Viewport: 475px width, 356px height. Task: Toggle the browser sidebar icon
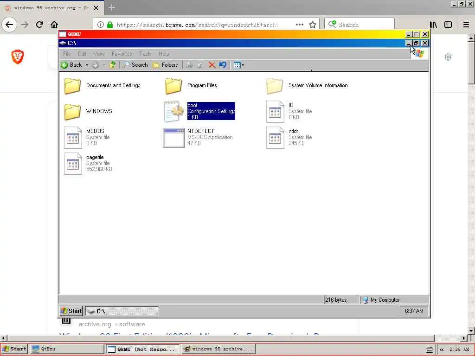coord(448,25)
